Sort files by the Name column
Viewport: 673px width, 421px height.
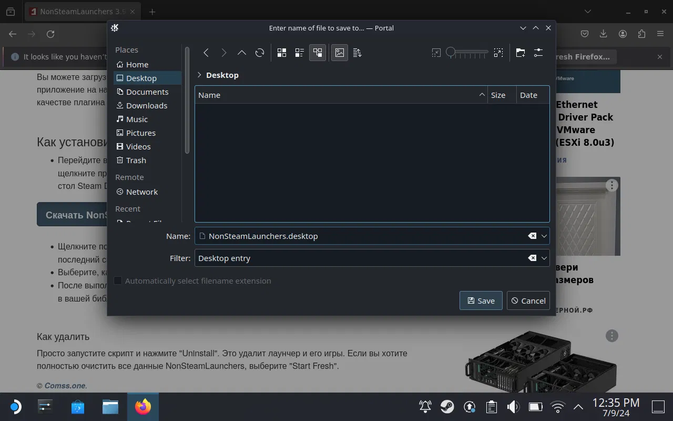(341, 95)
